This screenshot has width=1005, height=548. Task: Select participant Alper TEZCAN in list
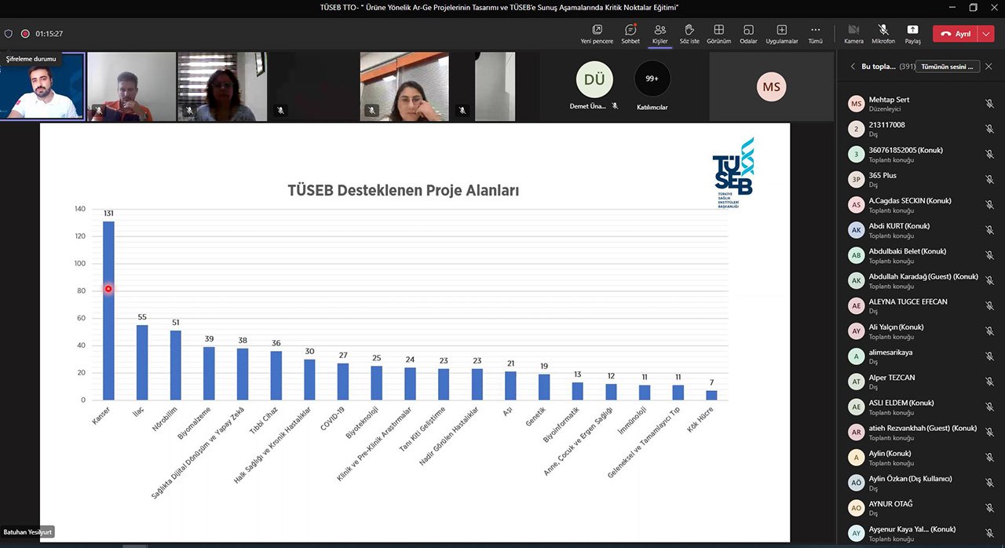(x=891, y=378)
